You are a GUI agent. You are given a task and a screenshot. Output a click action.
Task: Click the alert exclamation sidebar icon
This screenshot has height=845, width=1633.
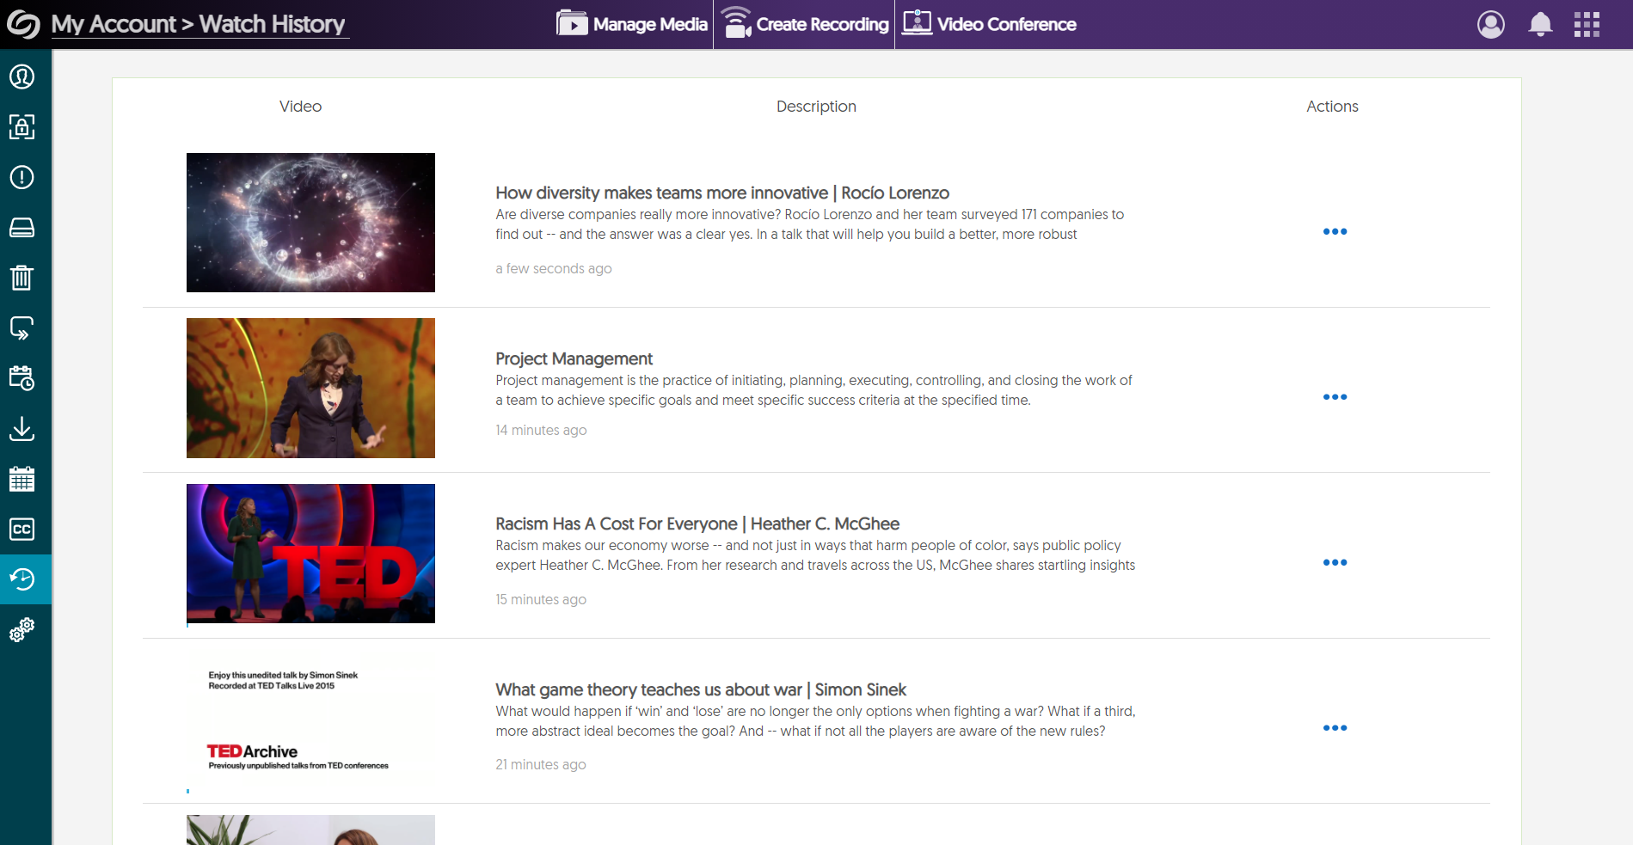[x=22, y=177]
